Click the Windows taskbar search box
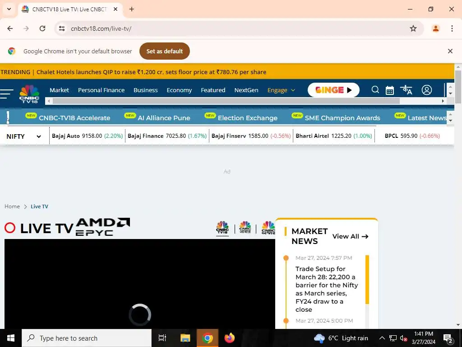The width and height of the screenshot is (462, 347). point(87,338)
